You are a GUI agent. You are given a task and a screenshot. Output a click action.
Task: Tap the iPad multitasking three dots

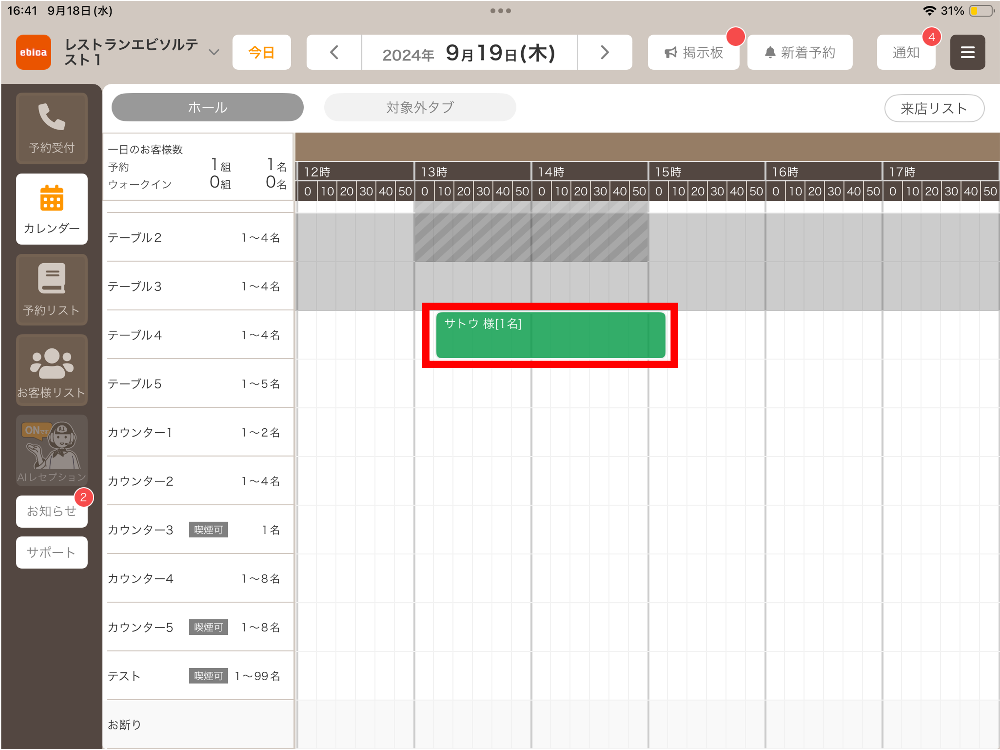pyautogui.click(x=501, y=10)
